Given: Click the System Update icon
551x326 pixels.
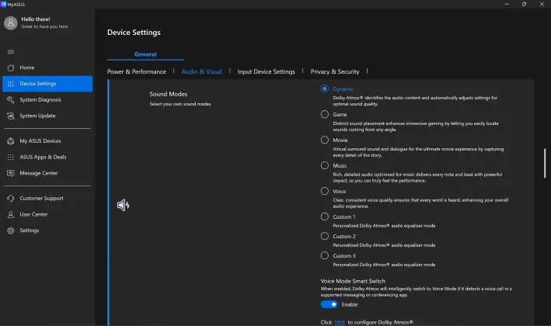Looking at the screenshot, I should 11,116.
